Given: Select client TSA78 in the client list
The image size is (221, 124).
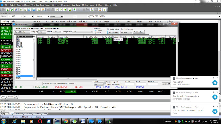Looking at the screenshot, I should [24, 78].
